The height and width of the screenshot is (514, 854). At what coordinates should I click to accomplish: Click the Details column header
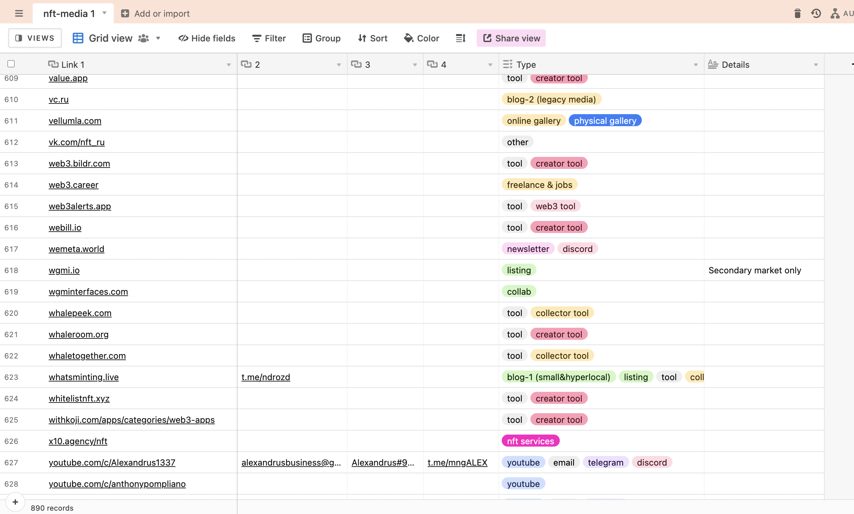tap(764, 64)
